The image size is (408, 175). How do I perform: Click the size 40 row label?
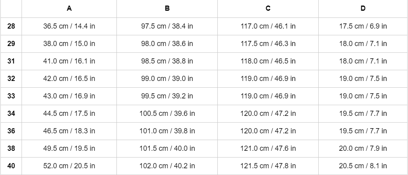(11, 166)
